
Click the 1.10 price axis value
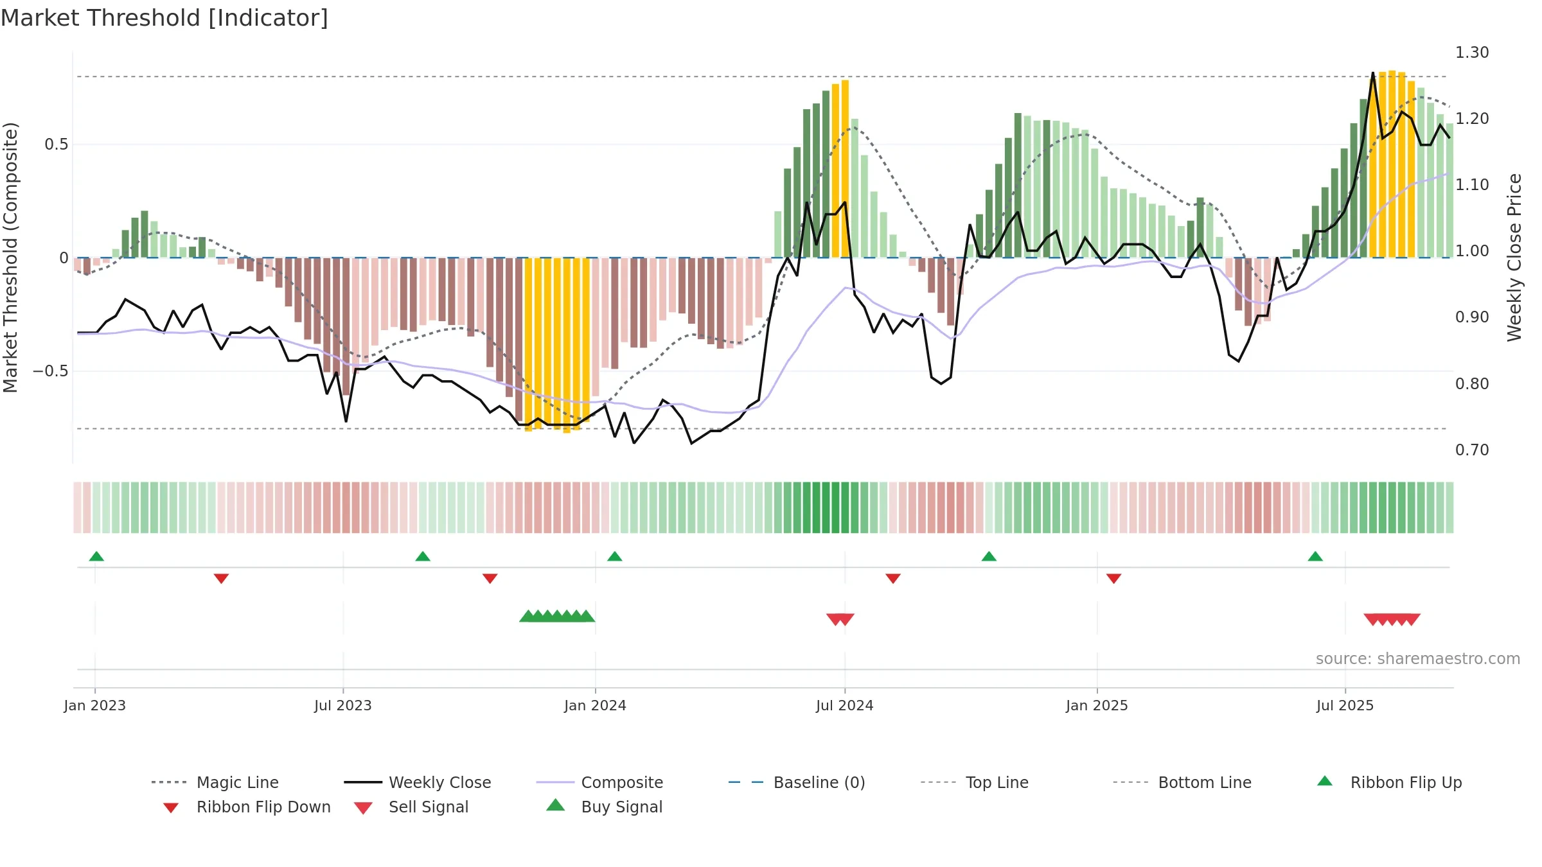pos(1472,185)
